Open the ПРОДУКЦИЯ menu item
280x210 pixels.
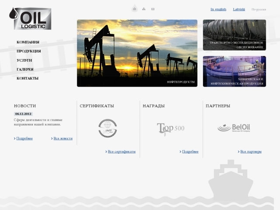[x=29, y=51]
